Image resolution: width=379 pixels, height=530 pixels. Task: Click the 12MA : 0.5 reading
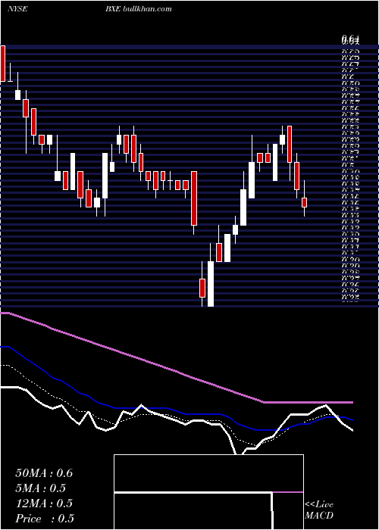(44, 503)
